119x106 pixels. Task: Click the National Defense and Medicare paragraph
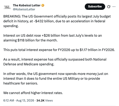click(55, 62)
